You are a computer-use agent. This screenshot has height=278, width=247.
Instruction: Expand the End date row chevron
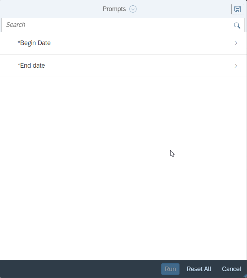click(x=236, y=66)
